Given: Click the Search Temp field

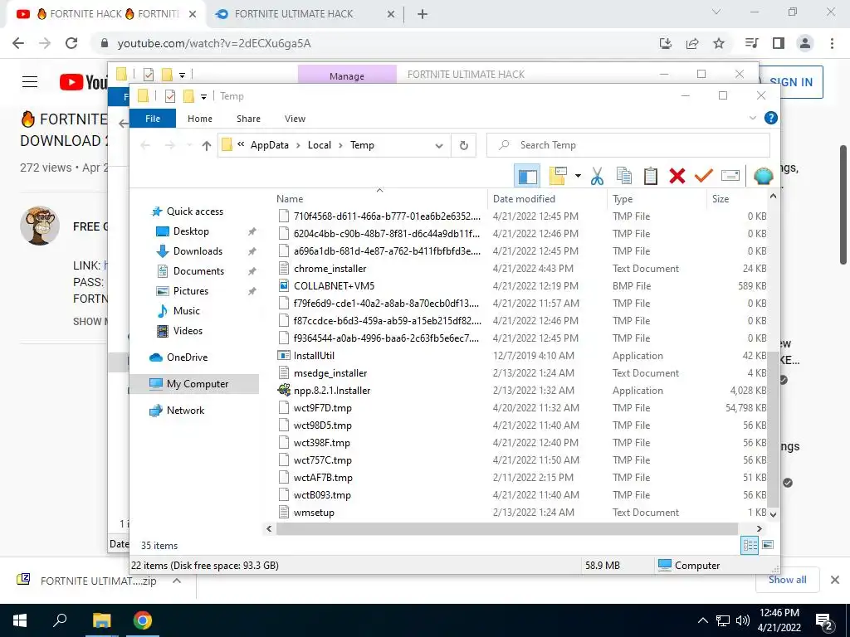Looking at the screenshot, I should coord(628,145).
